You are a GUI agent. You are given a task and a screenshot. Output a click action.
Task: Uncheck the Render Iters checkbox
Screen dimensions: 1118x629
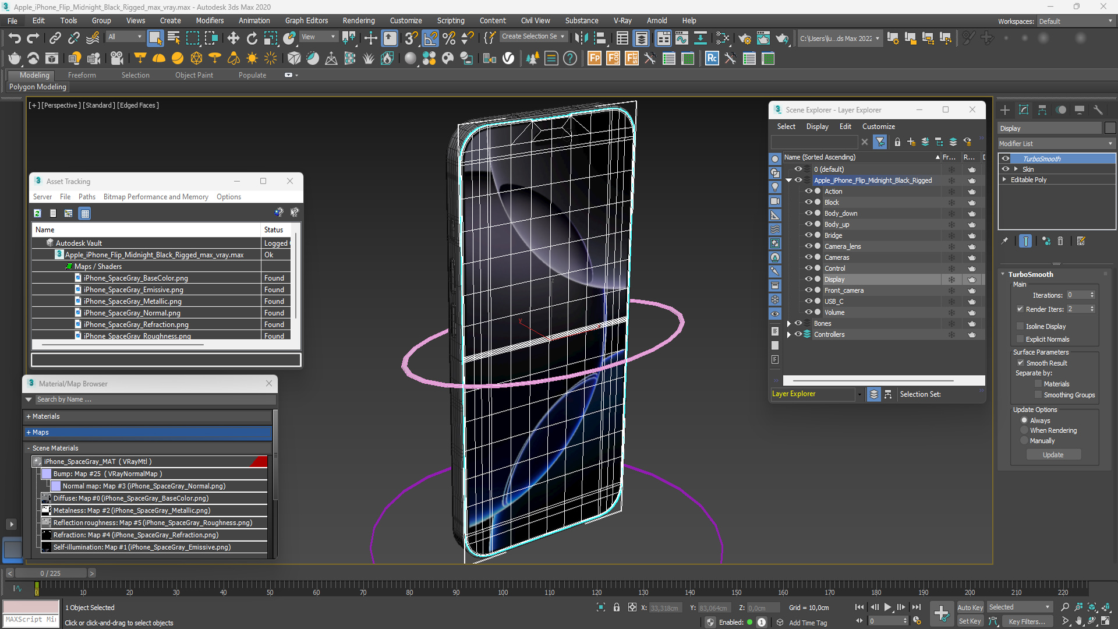coord(1020,309)
